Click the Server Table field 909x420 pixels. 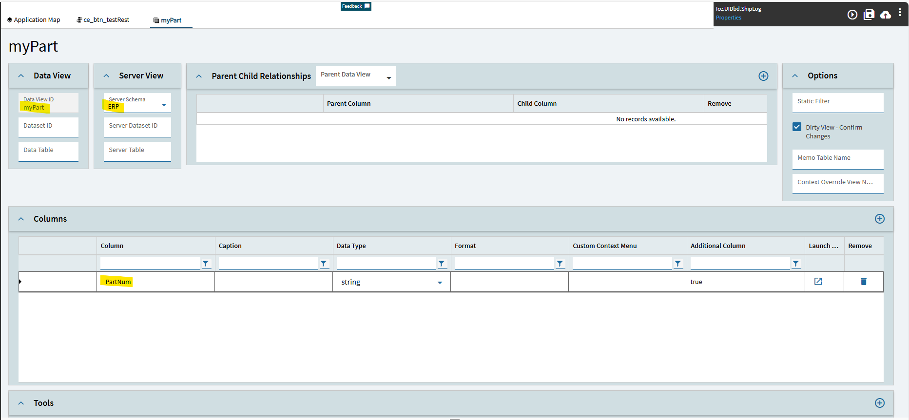pos(137,152)
